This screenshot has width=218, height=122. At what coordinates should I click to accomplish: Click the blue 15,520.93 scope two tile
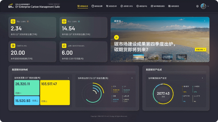27,101
